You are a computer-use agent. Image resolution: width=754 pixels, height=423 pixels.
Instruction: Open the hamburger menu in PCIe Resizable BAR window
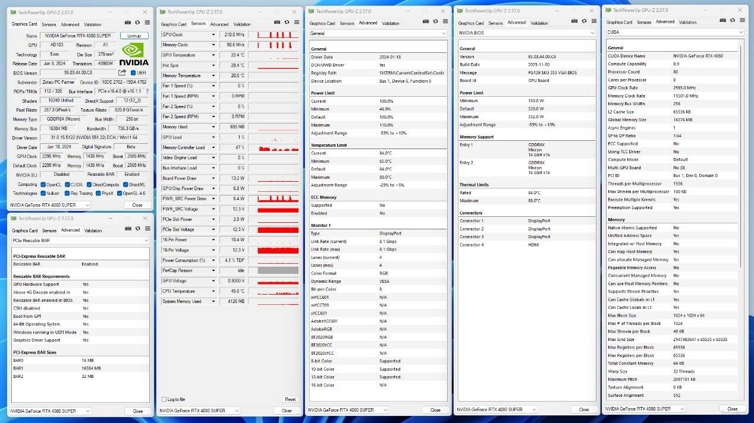(x=147, y=228)
